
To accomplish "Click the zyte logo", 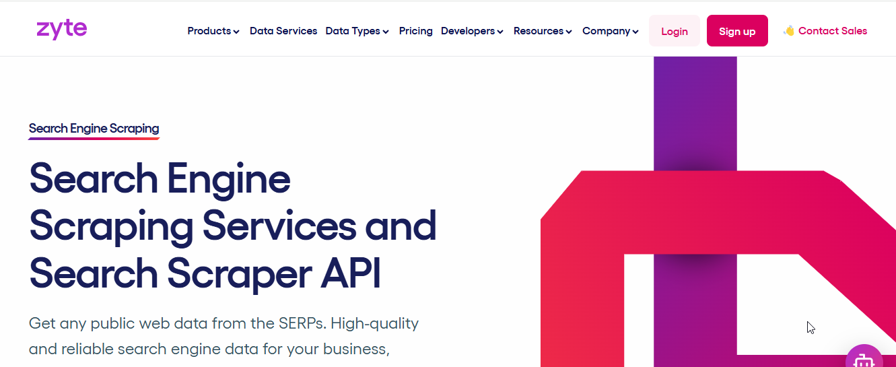I will (x=61, y=30).
